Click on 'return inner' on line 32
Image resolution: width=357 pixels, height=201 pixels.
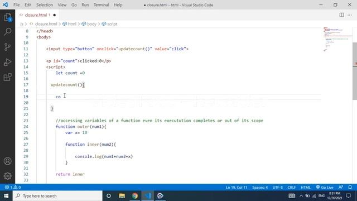70,174
